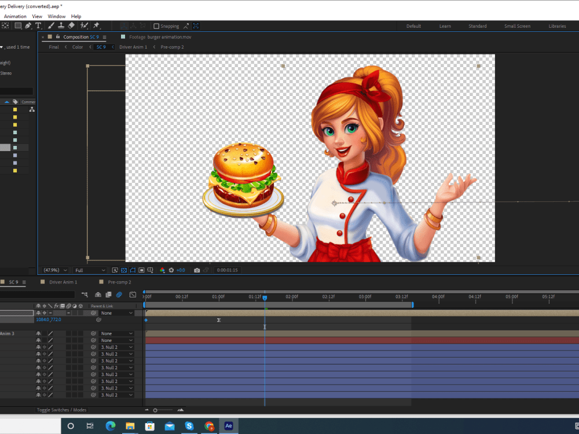Click the position value 1084.0,772.0

tap(49, 319)
